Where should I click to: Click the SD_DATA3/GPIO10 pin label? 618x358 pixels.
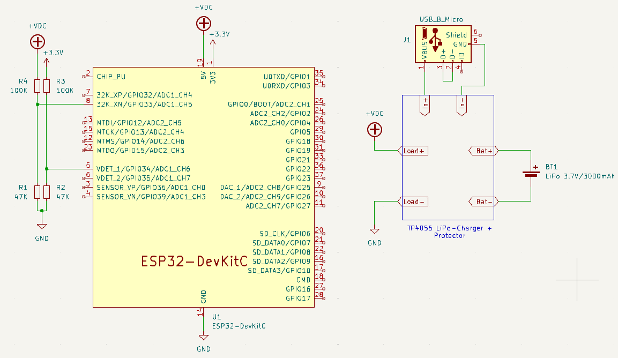pyautogui.click(x=279, y=271)
